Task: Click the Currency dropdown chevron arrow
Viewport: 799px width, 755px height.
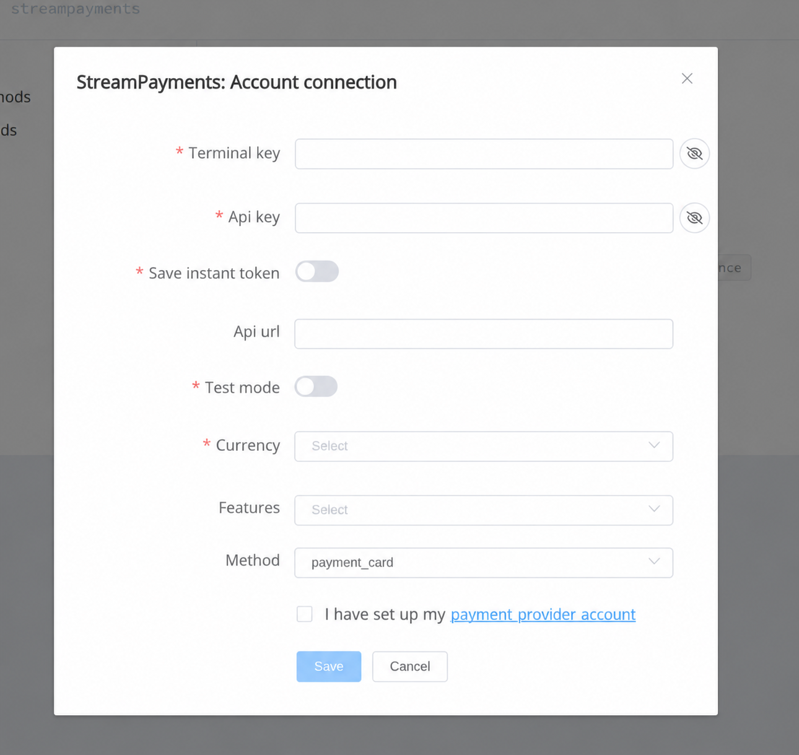Action: [654, 445]
